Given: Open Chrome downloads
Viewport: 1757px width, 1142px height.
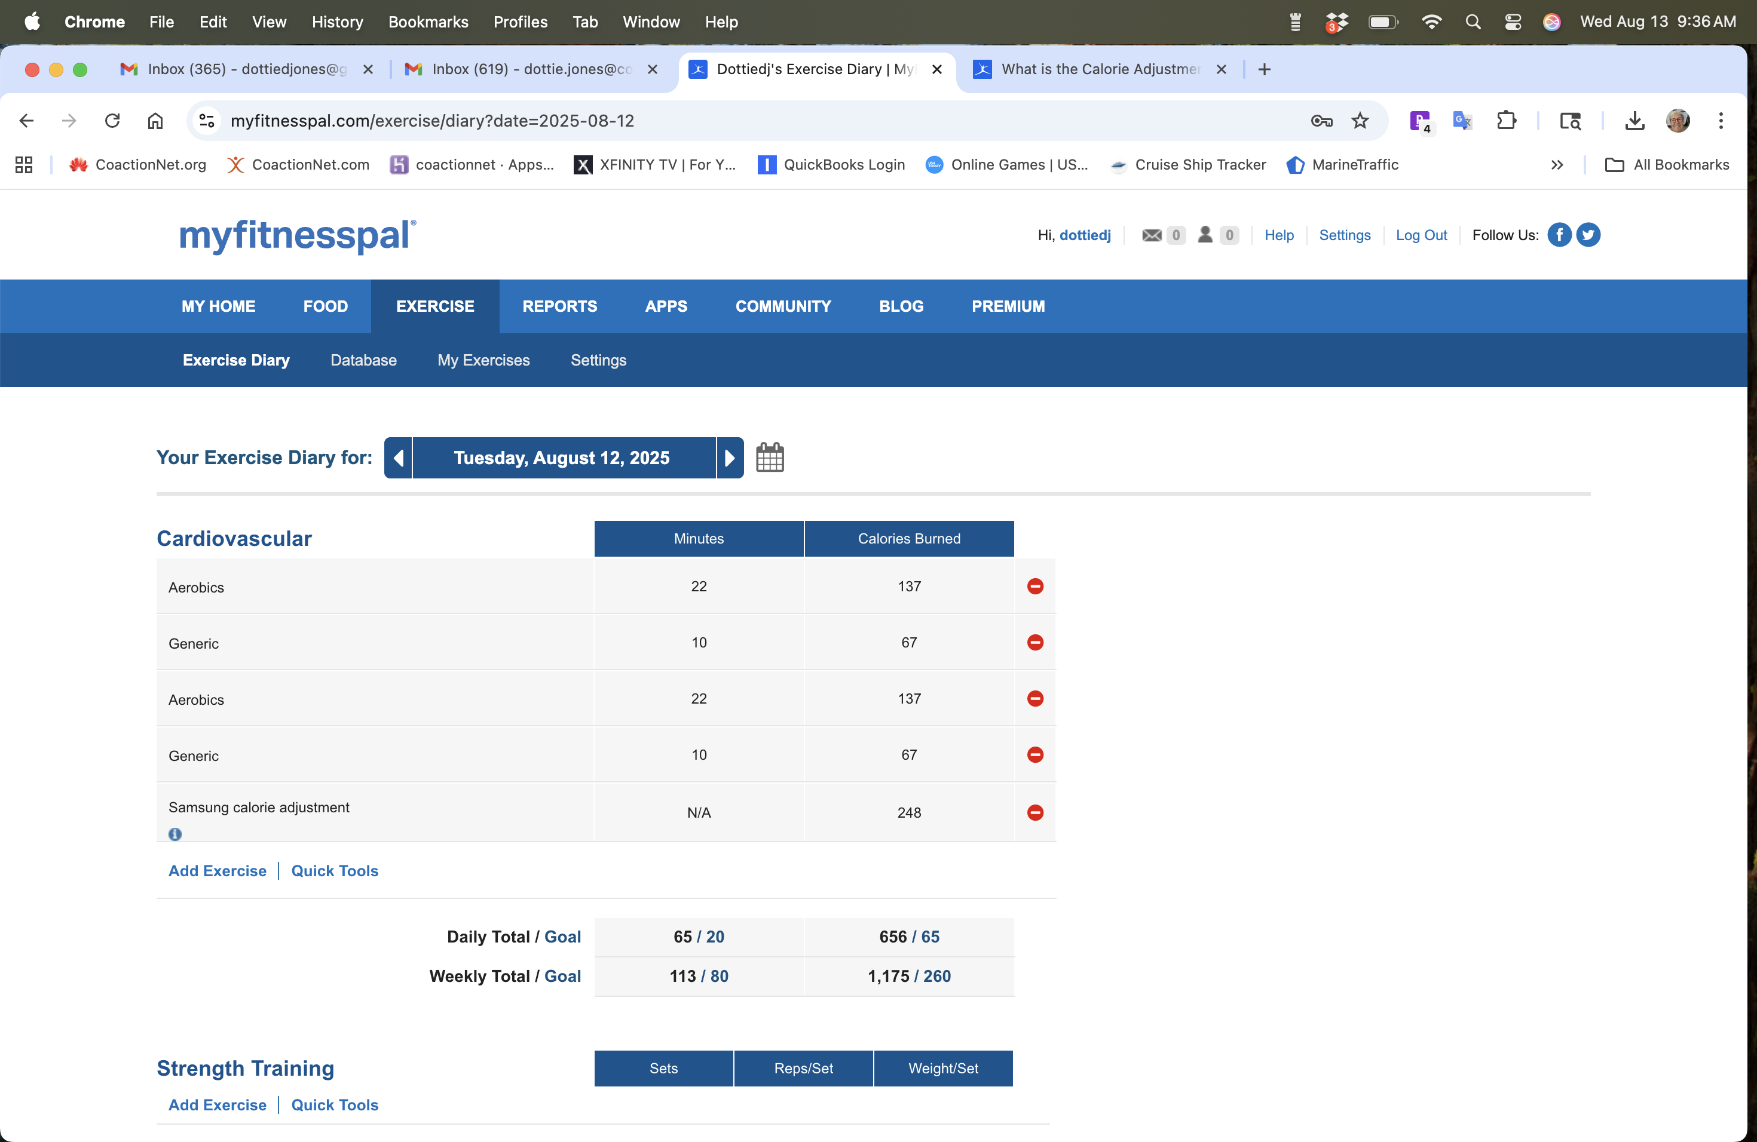Looking at the screenshot, I should coord(1634,120).
